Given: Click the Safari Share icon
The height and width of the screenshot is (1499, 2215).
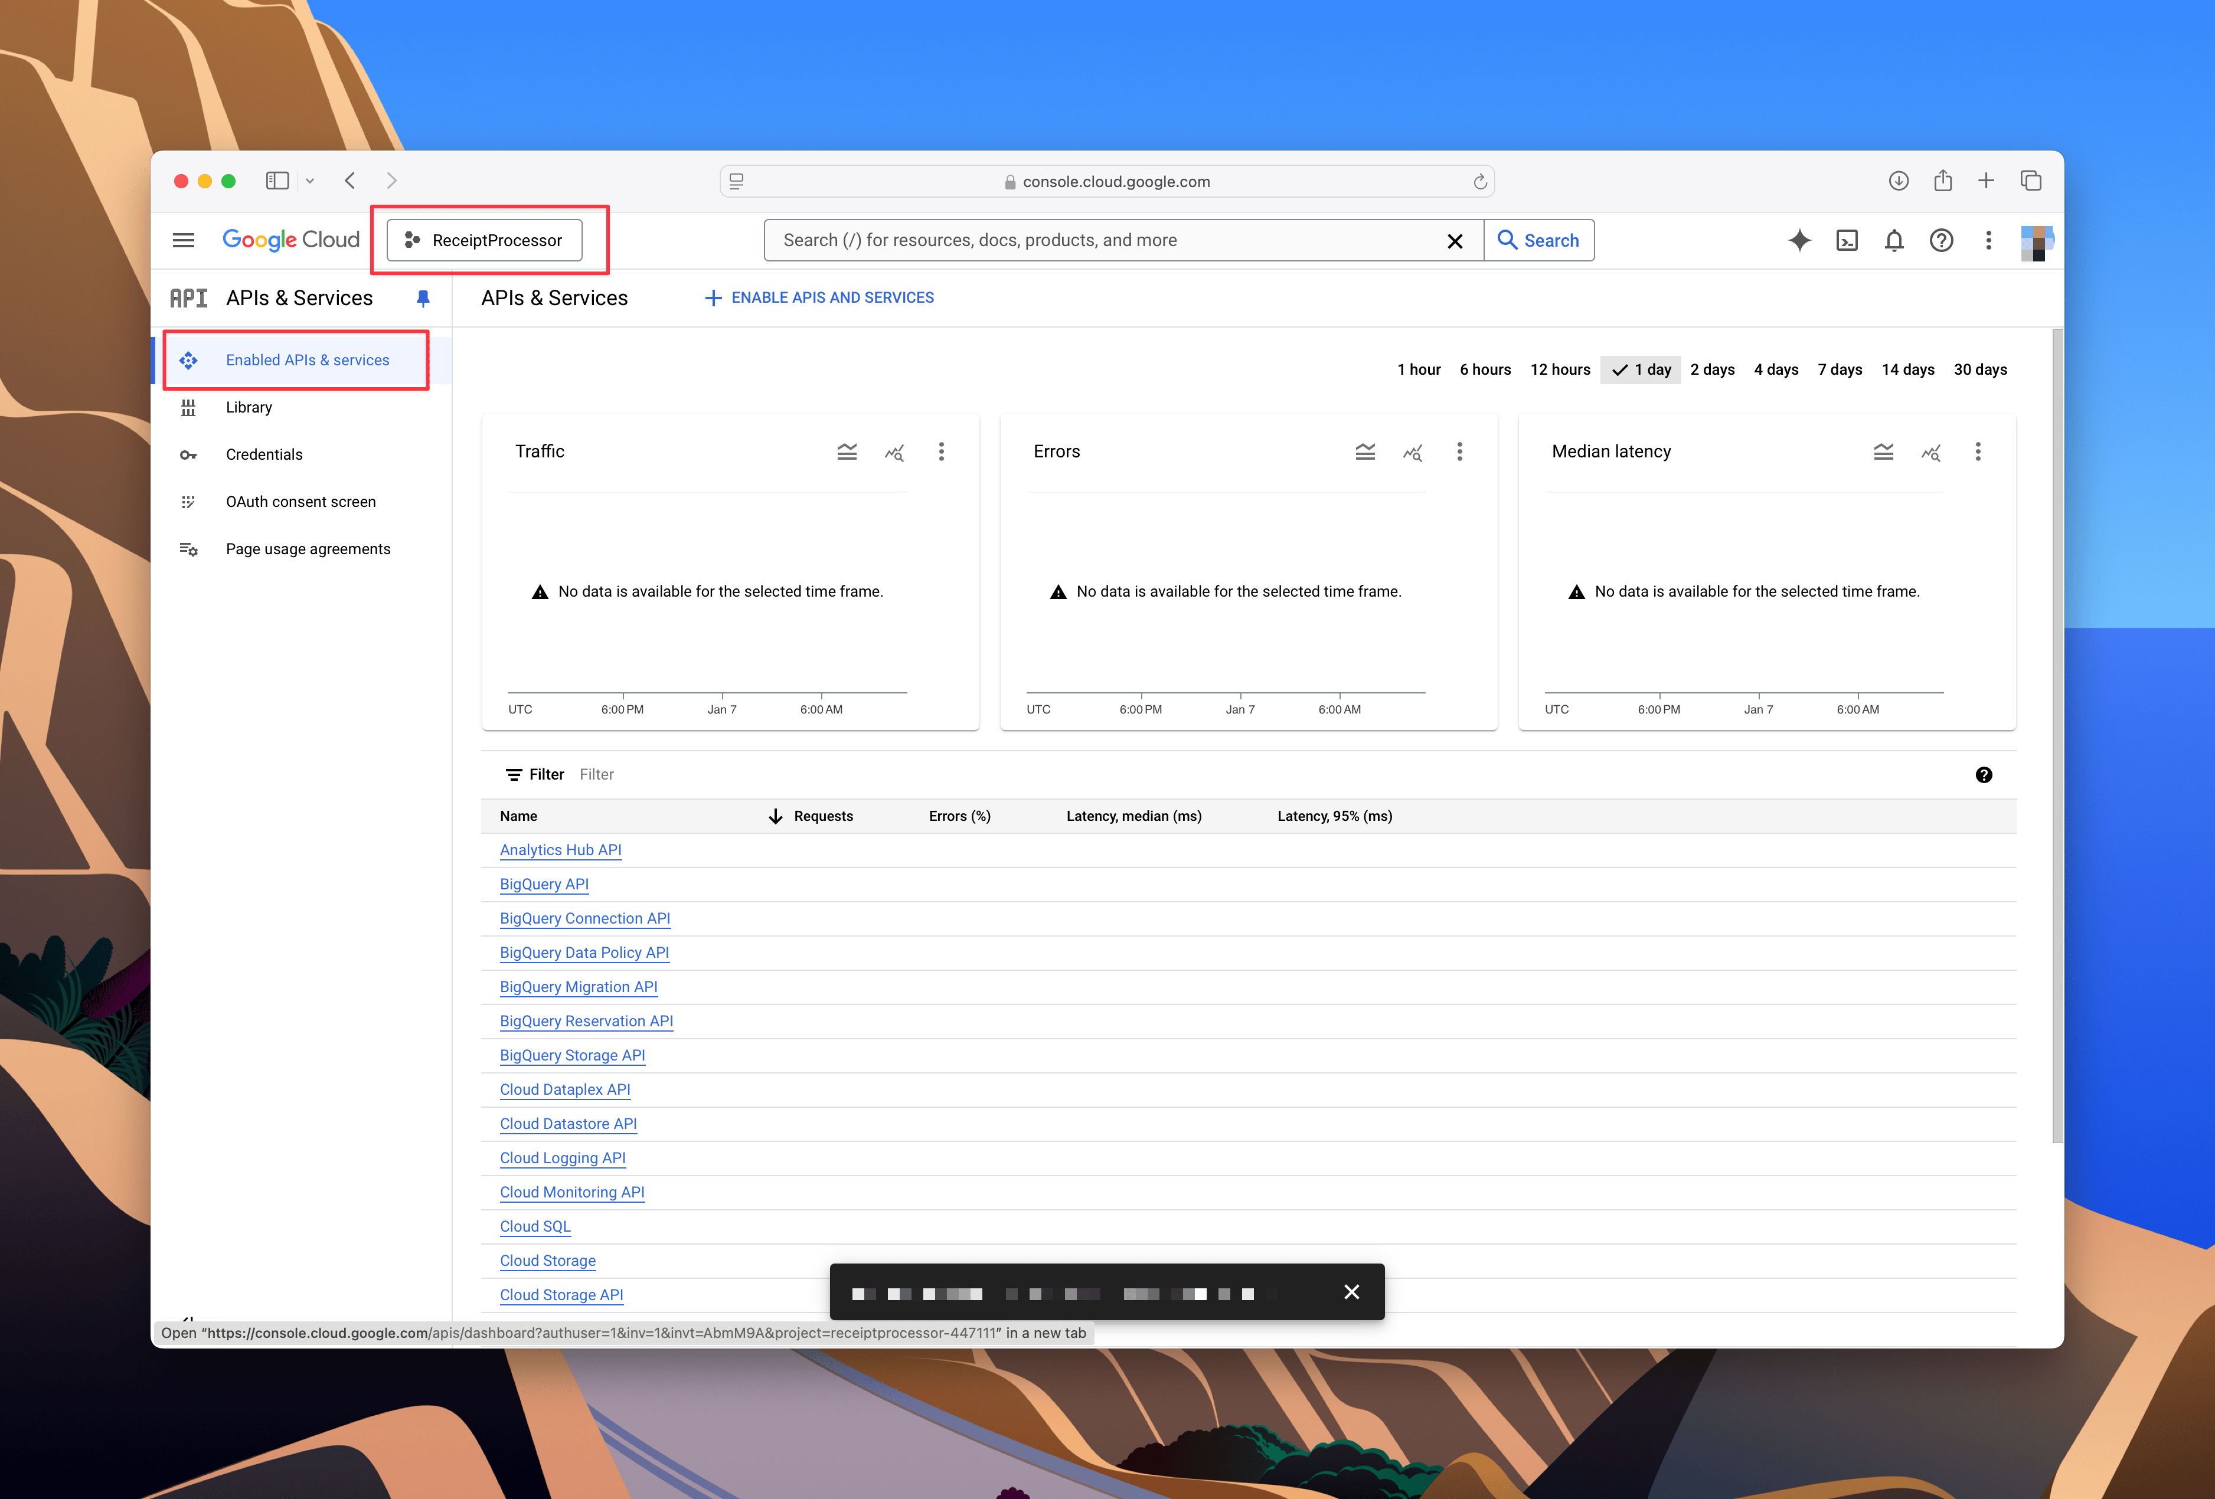Looking at the screenshot, I should click(1942, 180).
